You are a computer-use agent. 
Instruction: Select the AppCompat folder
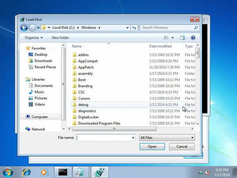pos(88,61)
